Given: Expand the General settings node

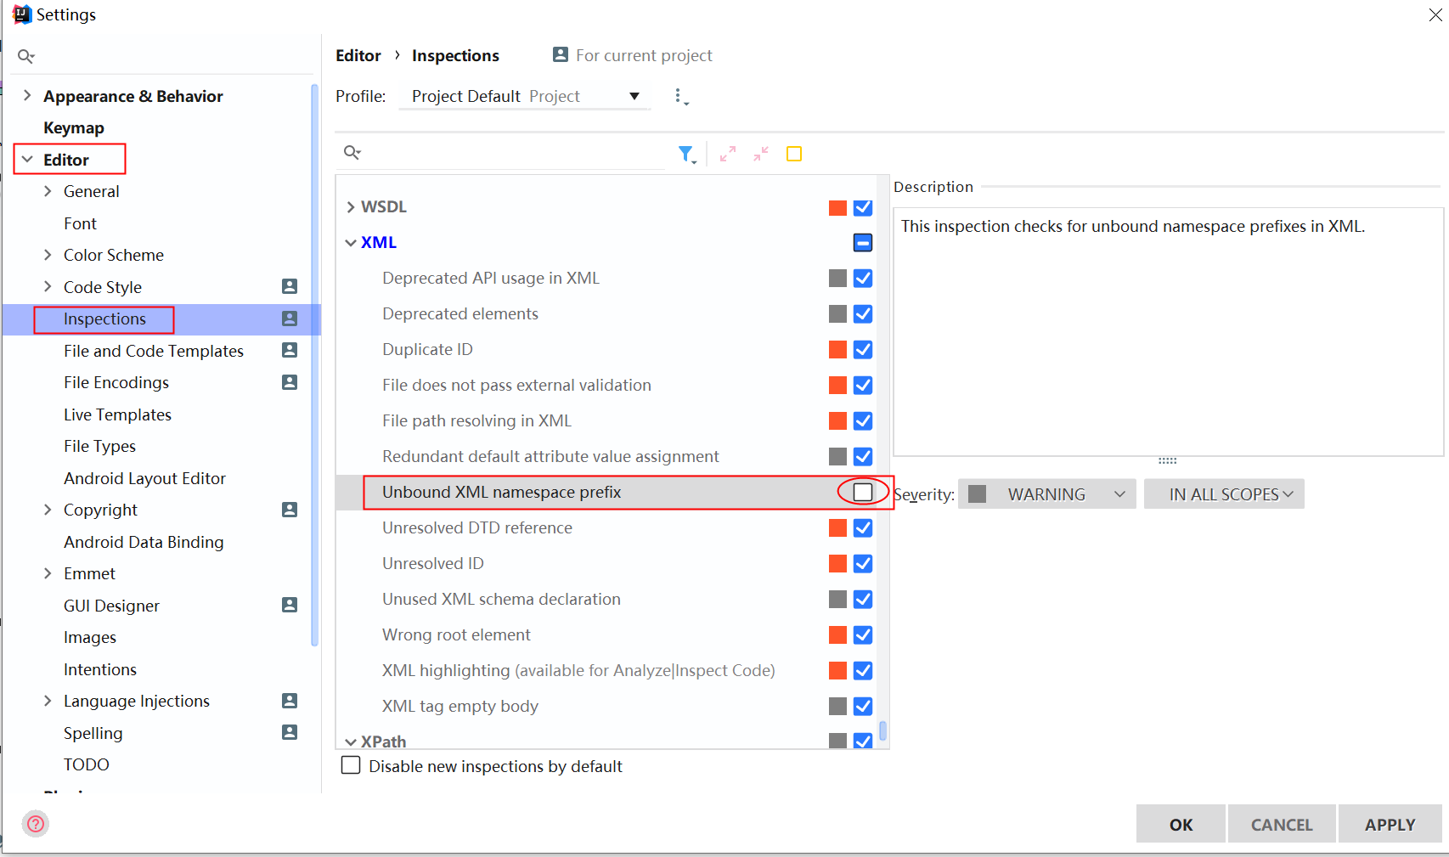Looking at the screenshot, I should point(48,191).
